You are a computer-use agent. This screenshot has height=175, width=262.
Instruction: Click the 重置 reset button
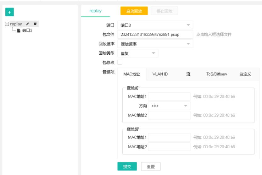coord(151,167)
